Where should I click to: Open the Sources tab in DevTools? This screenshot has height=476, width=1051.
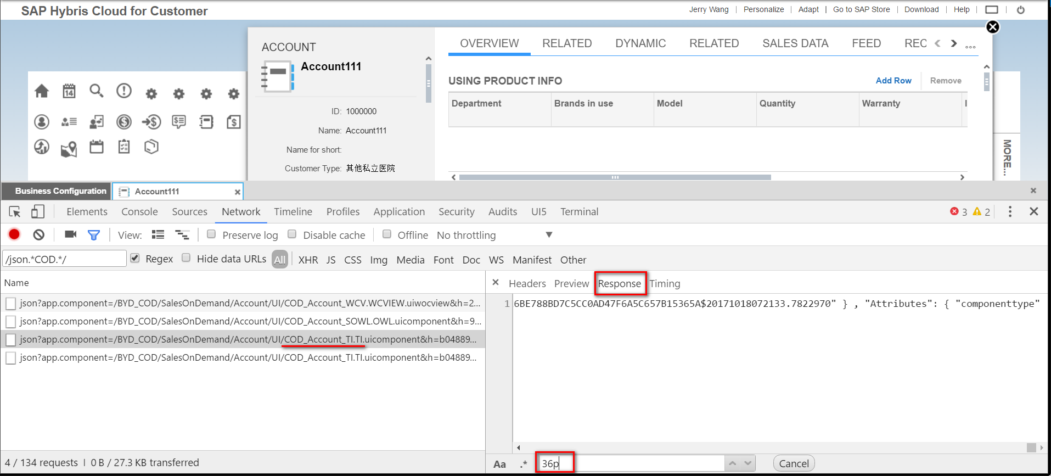click(x=189, y=211)
